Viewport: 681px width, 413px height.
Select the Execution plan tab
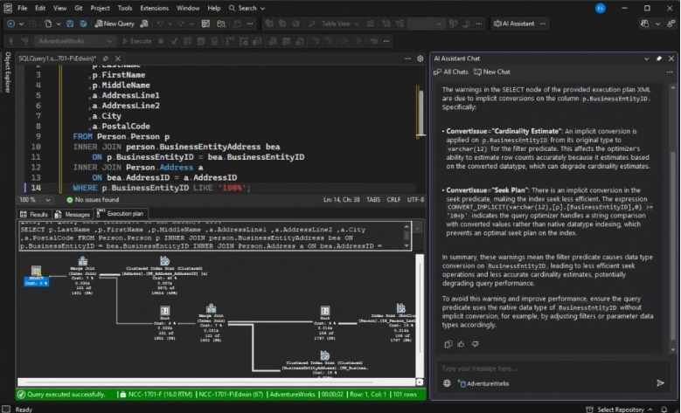pos(121,213)
